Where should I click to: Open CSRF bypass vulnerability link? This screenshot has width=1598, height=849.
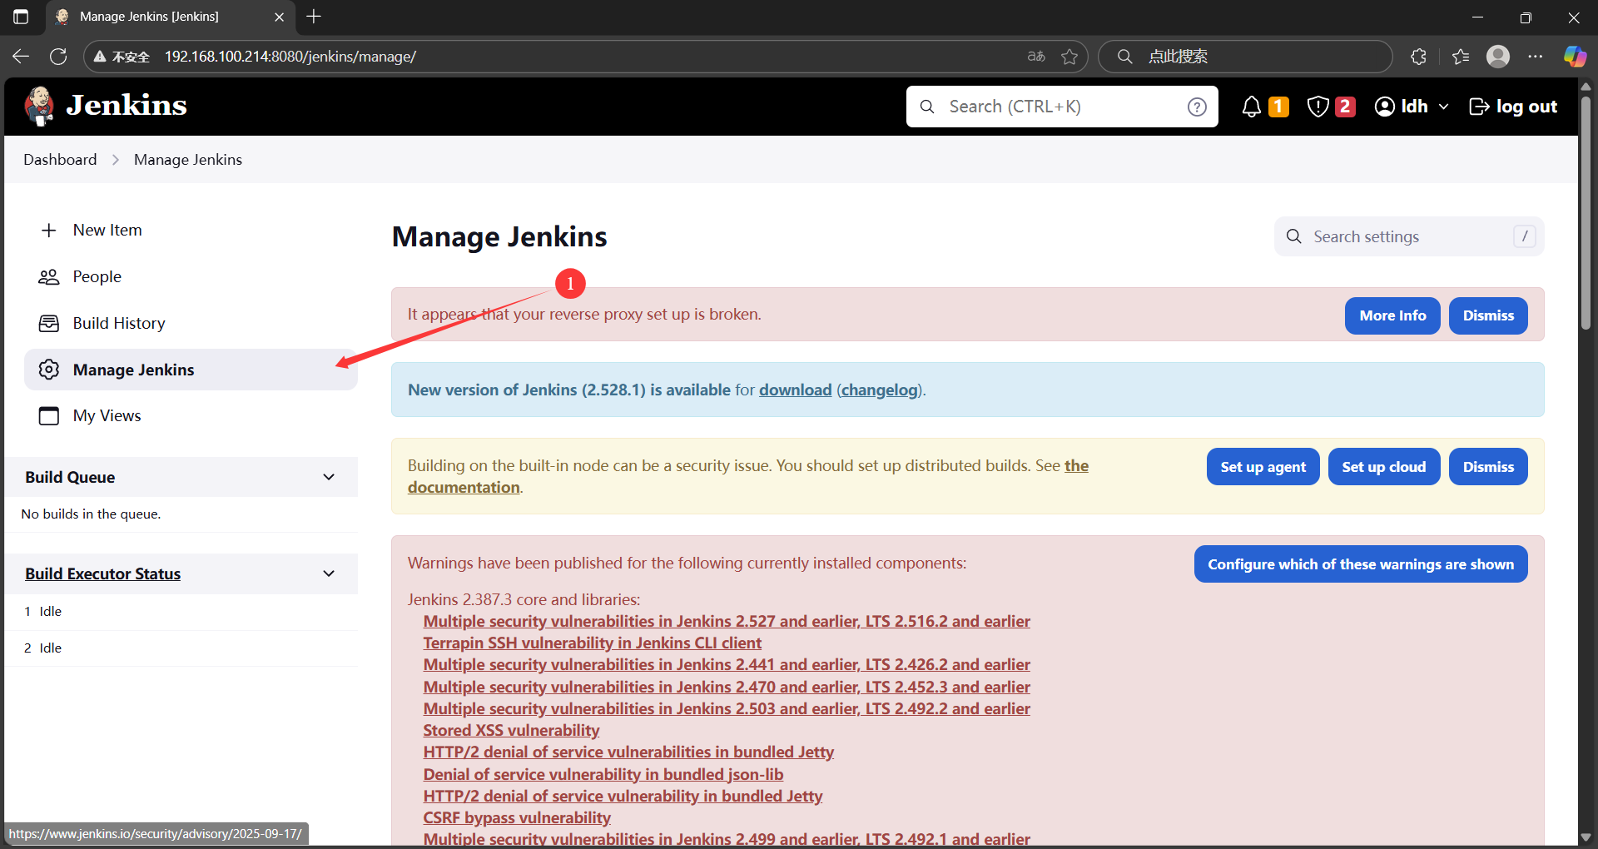coord(517,818)
